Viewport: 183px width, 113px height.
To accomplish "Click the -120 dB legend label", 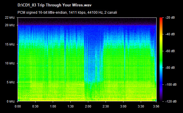I will (x=171, y=101).
